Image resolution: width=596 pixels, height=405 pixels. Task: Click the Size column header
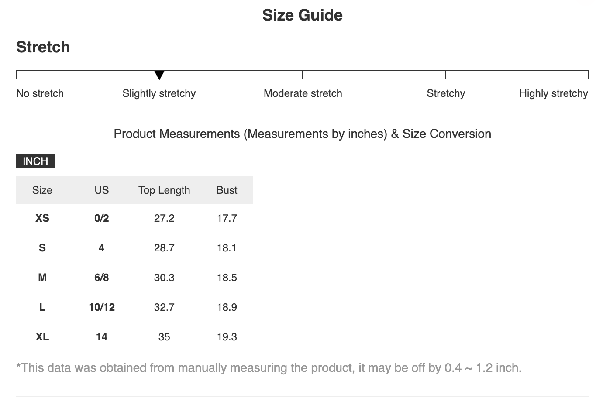click(x=42, y=190)
